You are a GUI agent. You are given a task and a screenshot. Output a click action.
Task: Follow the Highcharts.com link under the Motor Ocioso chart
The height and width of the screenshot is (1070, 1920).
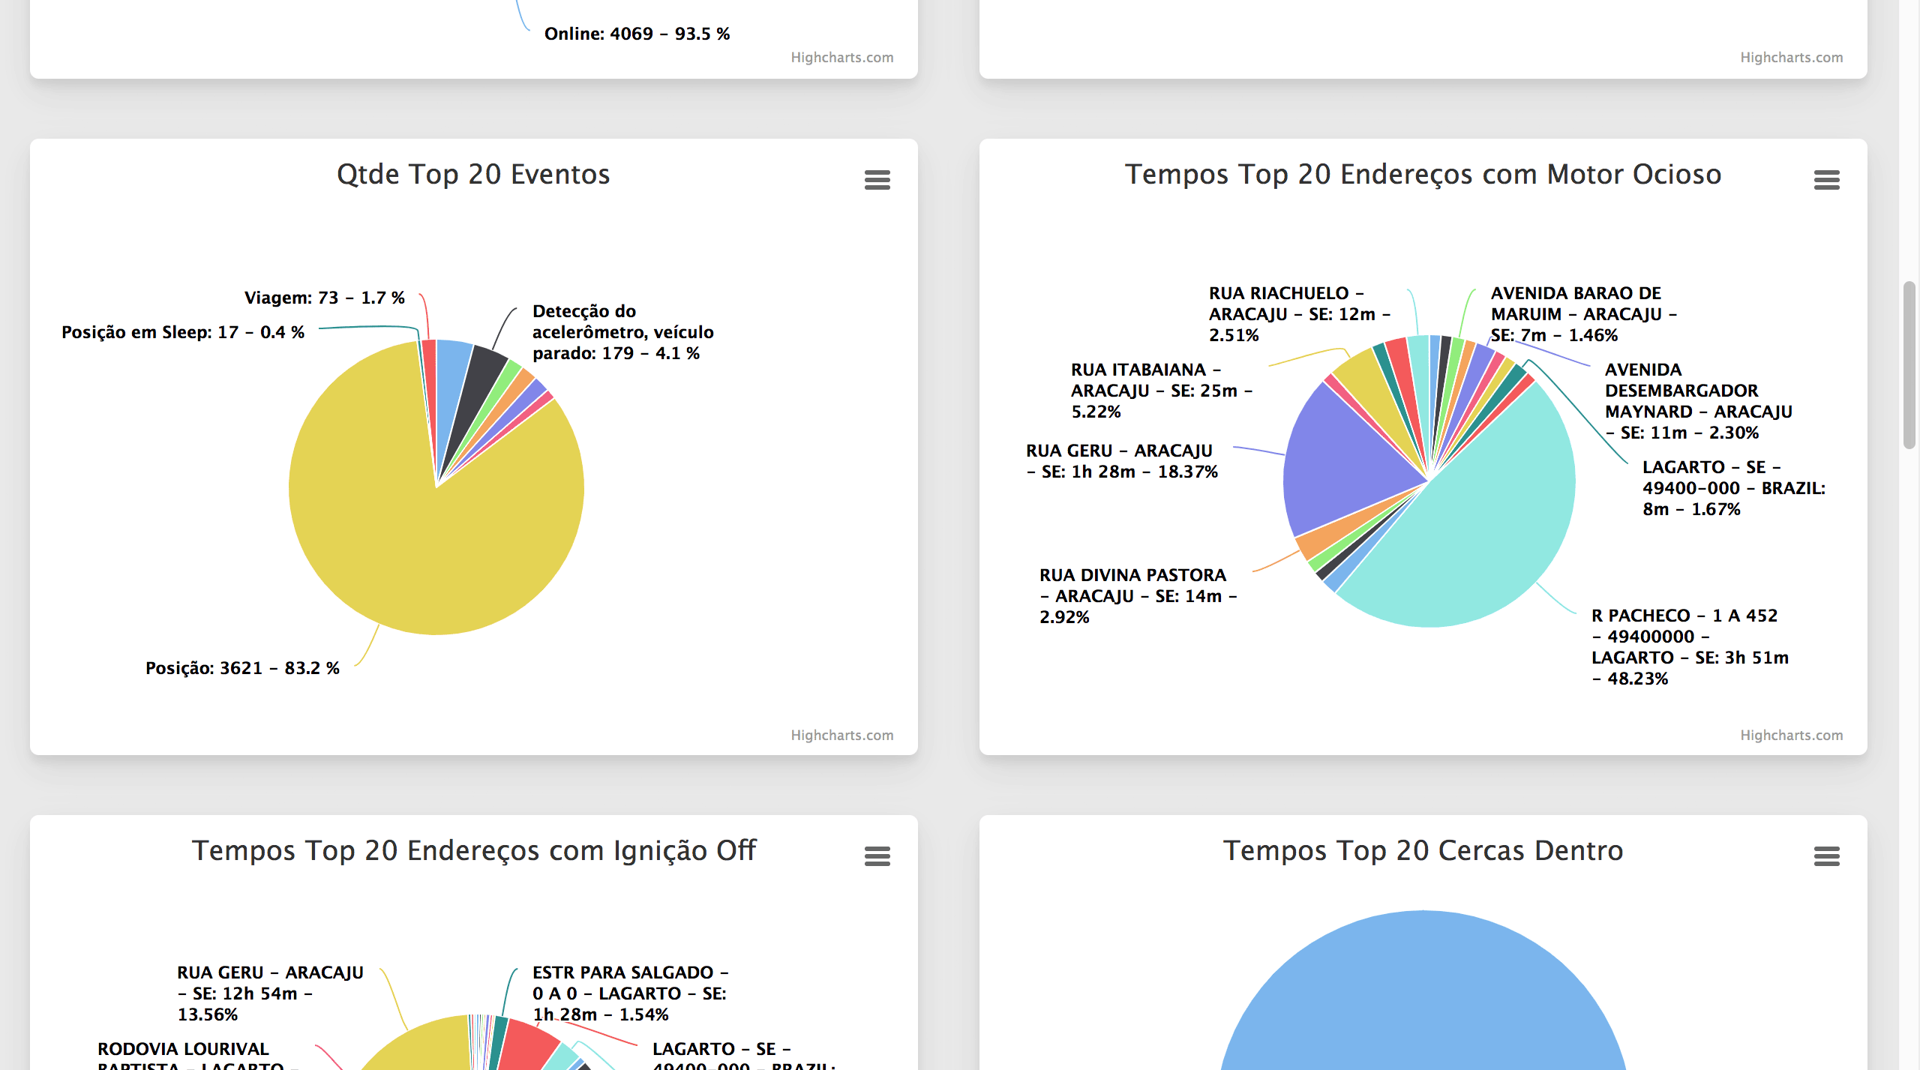pyautogui.click(x=1791, y=735)
